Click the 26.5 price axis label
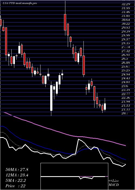The image size is (135, 190). click(x=125, y=59)
